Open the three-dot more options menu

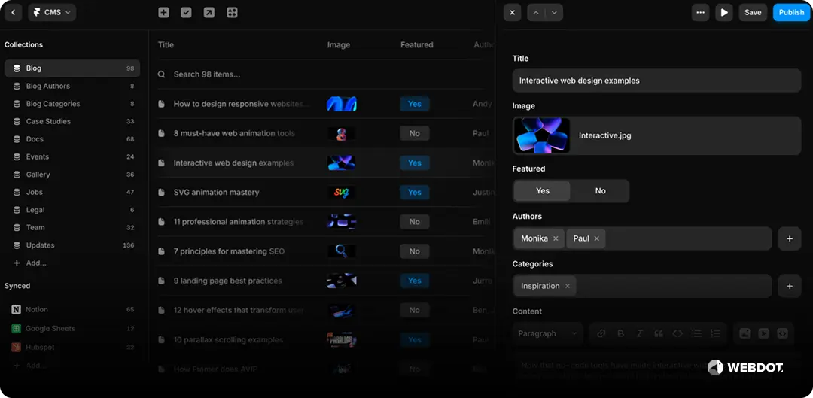(x=700, y=12)
